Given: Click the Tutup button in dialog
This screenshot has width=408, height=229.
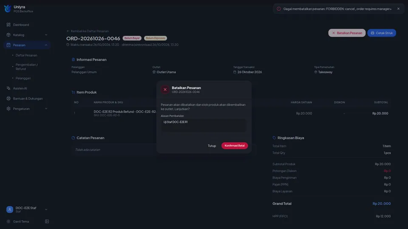Looking at the screenshot, I should pyautogui.click(x=212, y=145).
